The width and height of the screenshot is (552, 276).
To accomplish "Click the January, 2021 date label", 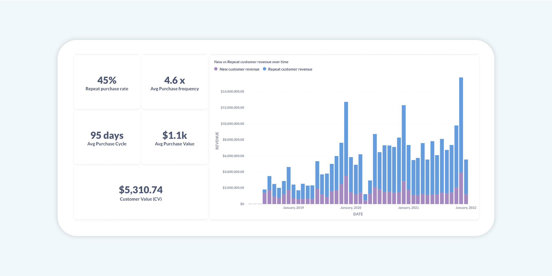I will [x=408, y=208].
